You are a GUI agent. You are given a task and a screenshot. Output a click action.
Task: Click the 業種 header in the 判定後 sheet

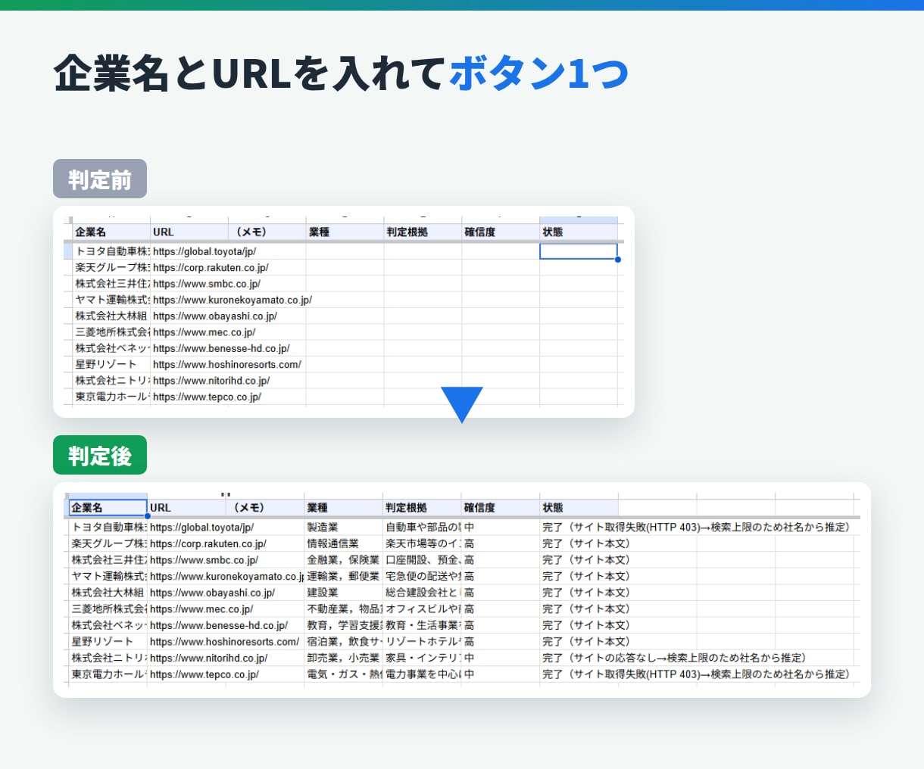(343, 508)
